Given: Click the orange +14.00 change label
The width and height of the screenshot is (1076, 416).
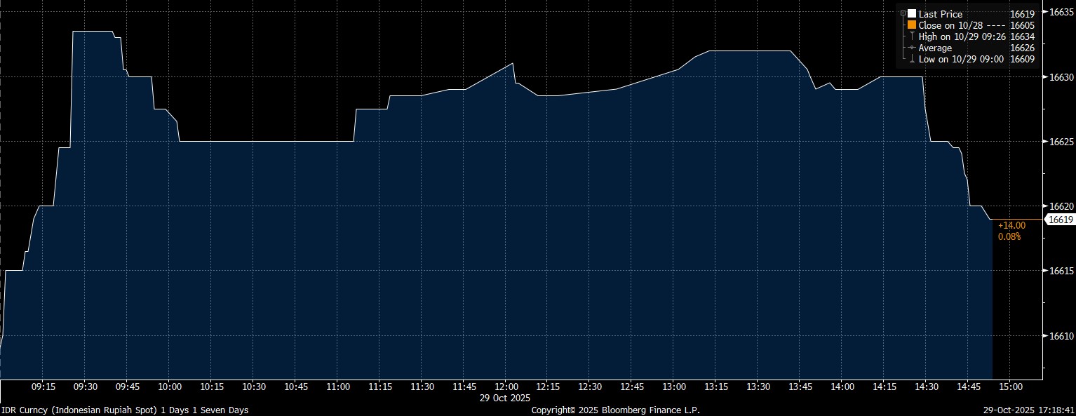Looking at the screenshot, I should [x=1011, y=225].
